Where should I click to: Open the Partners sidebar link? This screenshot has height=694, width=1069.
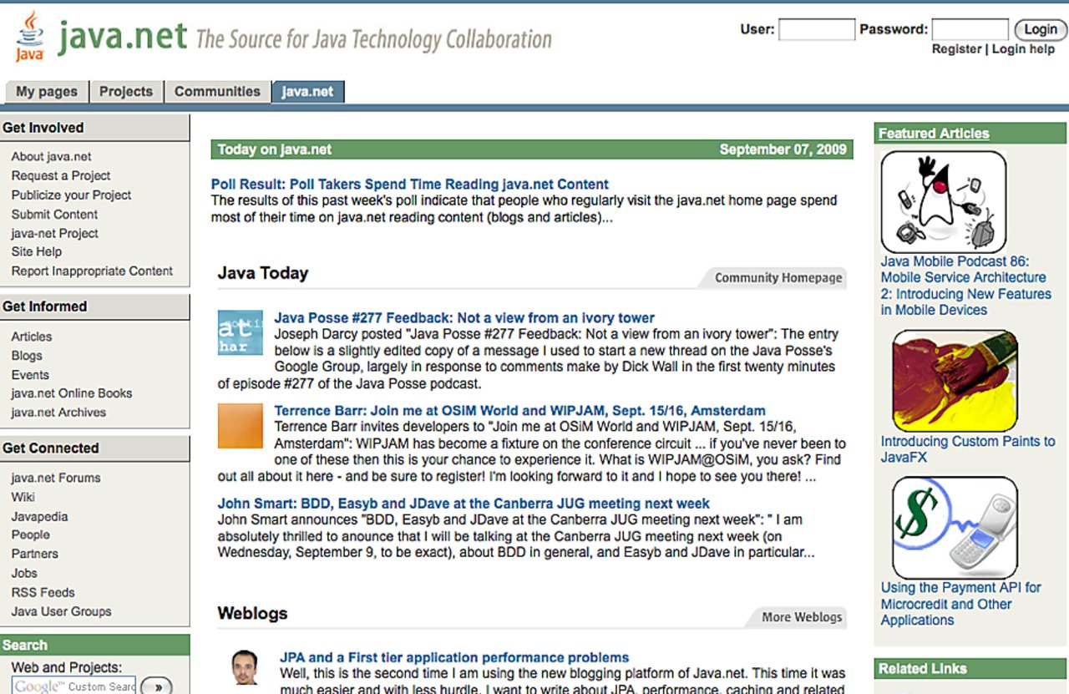[x=34, y=554]
